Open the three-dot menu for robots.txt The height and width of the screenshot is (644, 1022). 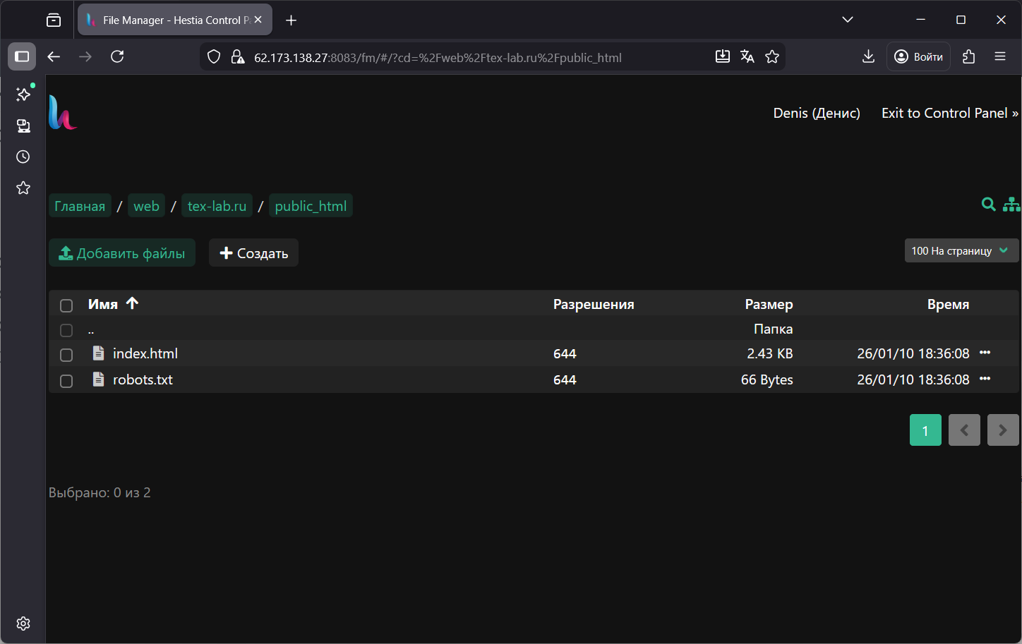click(x=985, y=379)
